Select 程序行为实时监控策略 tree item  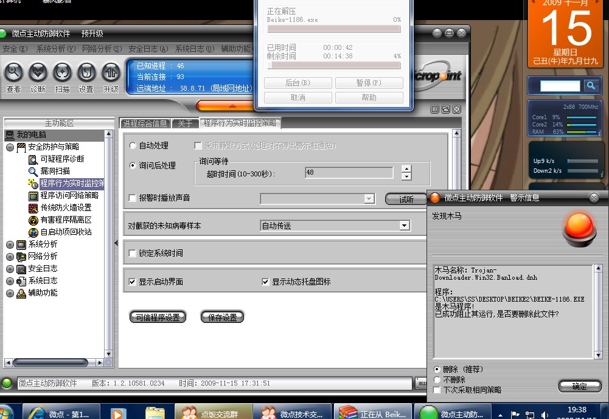72,183
